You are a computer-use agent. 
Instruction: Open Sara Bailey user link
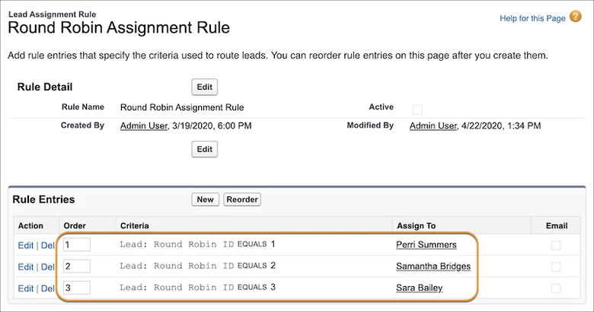coord(420,288)
